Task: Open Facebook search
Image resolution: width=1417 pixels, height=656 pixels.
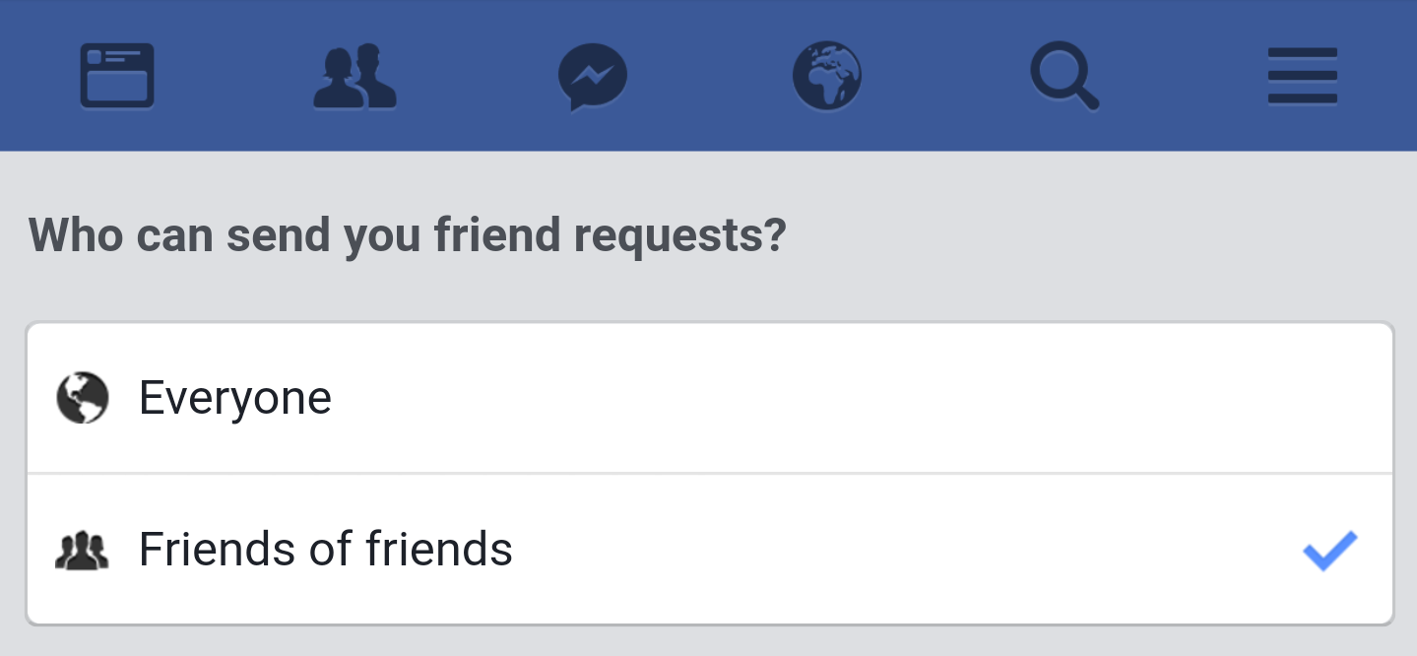Action: (x=1064, y=75)
